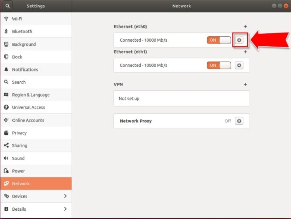This screenshot has width=291, height=219.
Task: Select Universal Access in sidebar
Action: [x=28, y=108]
